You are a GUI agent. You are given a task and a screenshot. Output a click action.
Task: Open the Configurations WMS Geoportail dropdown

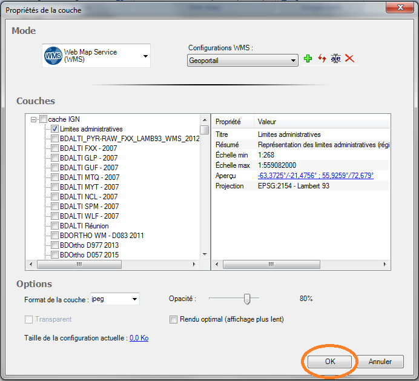(x=294, y=60)
